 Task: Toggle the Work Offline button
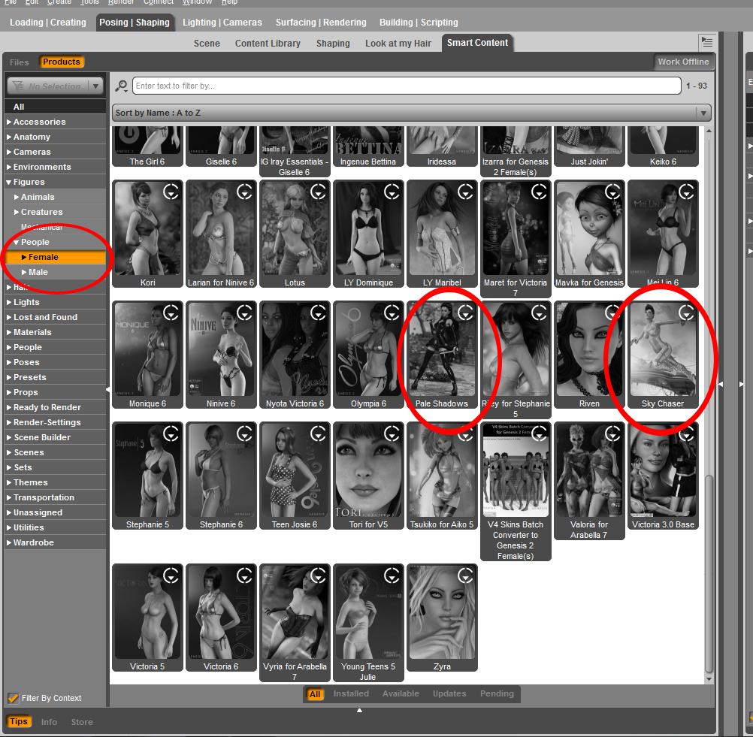pyautogui.click(x=683, y=62)
